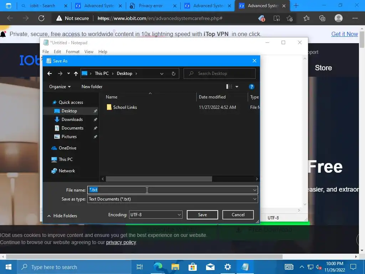The height and width of the screenshot is (274, 365).
Task: Open Mail app from taskbar
Action: tap(210, 267)
